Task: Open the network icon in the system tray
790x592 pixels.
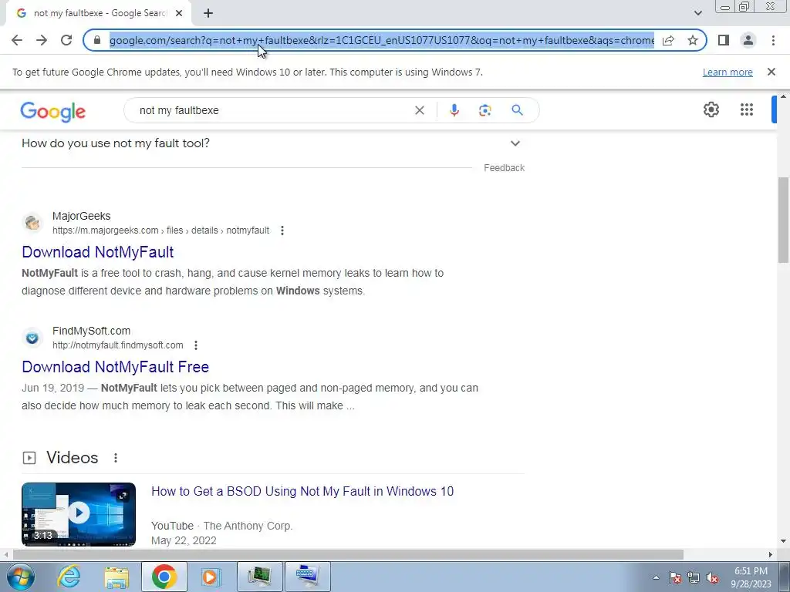Action: pos(694,578)
